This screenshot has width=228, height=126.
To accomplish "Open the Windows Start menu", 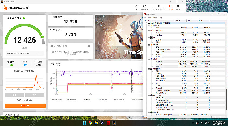I will [84, 123].
